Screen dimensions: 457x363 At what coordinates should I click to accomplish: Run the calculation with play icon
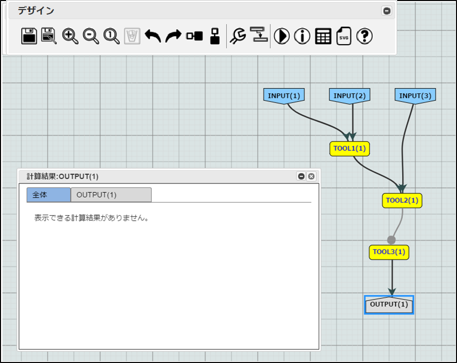(282, 36)
